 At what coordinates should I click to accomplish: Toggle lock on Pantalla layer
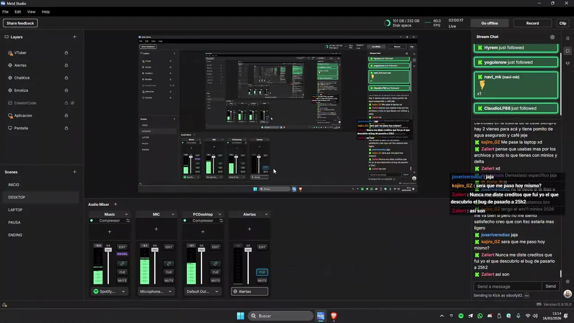[66, 128]
